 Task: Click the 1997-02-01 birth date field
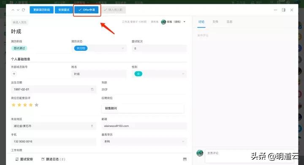tap(54, 89)
